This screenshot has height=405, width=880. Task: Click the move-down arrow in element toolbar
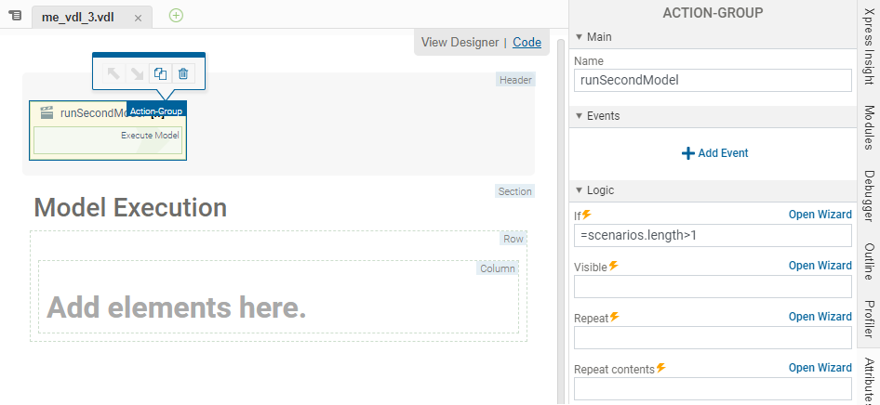coord(137,73)
